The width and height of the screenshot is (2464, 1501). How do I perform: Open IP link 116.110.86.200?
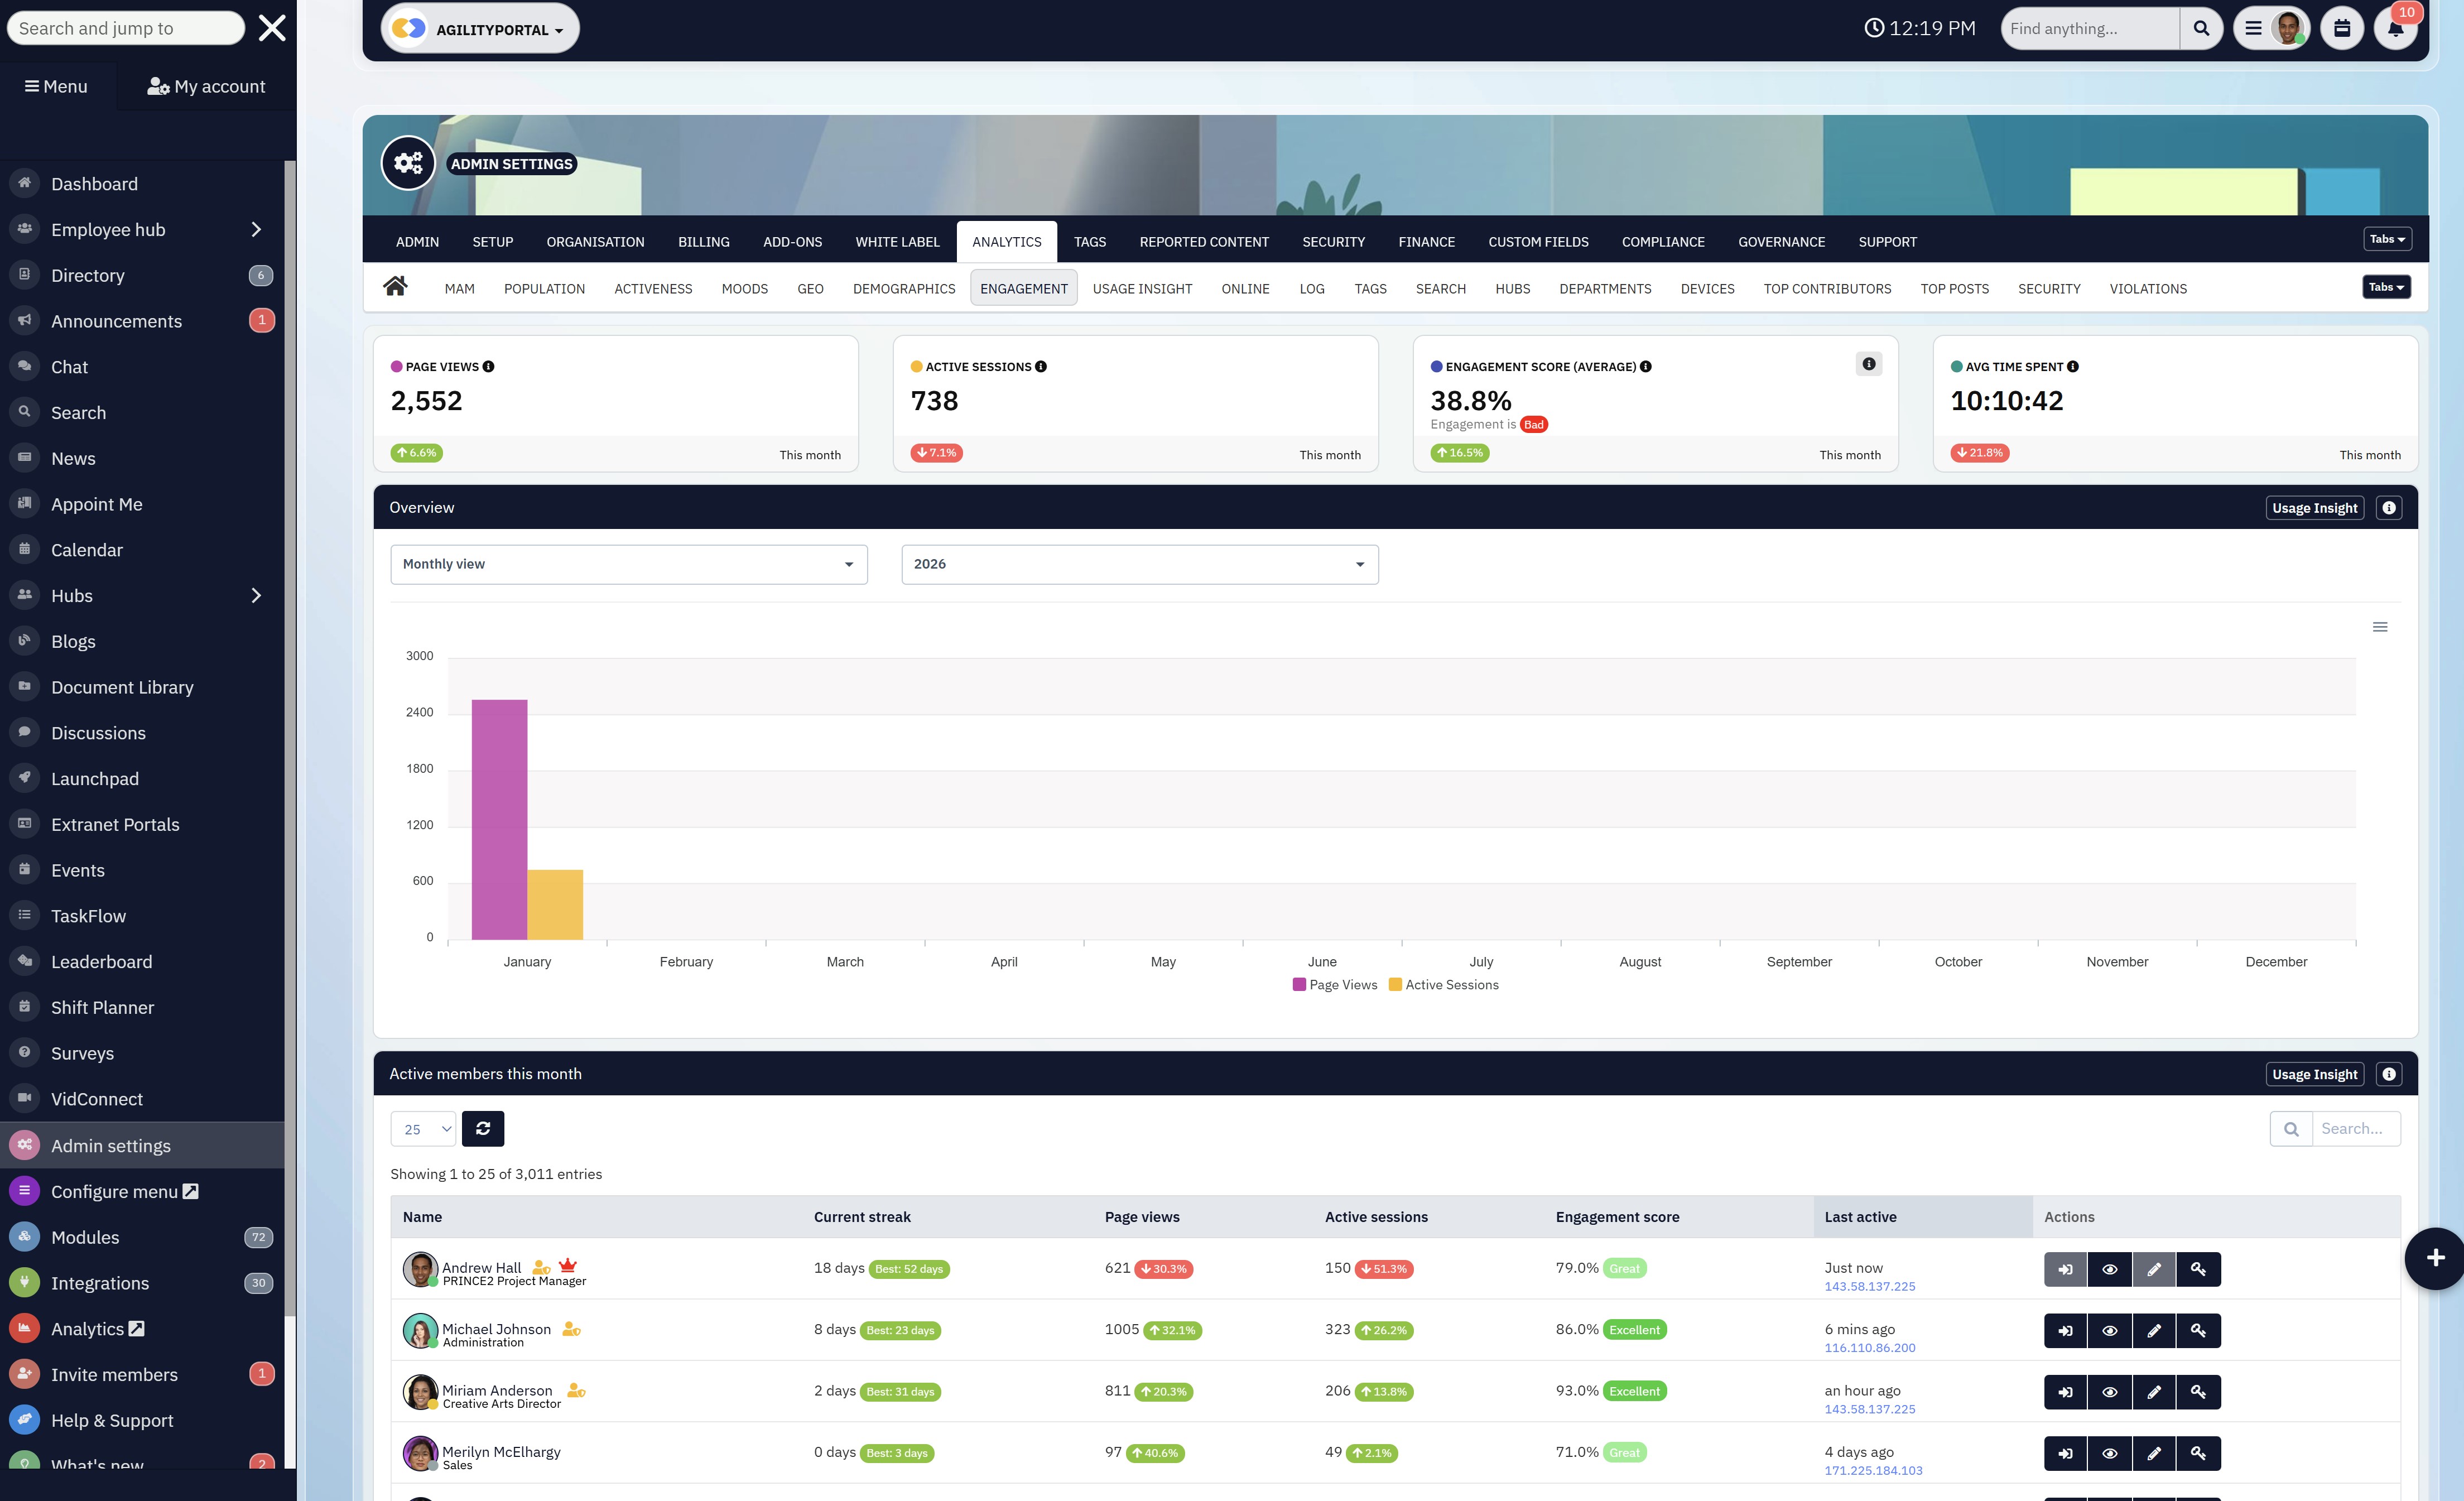pos(1869,1347)
